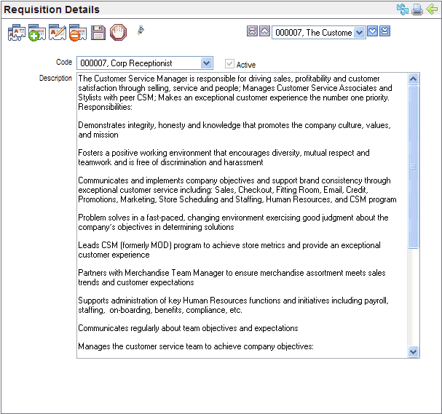
Task: Jump to the first record
Action: pyautogui.click(x=252, y=31)
